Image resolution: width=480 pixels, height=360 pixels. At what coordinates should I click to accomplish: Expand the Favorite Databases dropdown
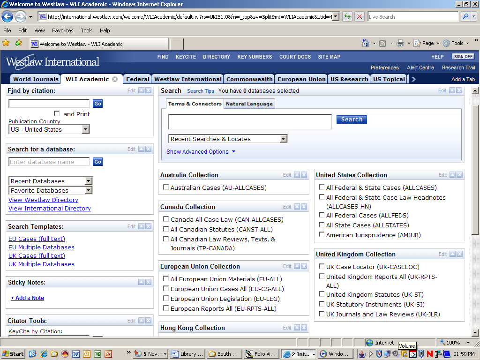click(x=88, y=190)
